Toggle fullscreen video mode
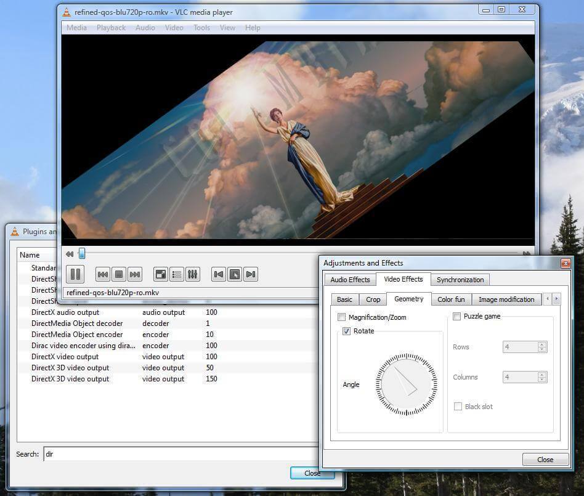584x496 pixels. coord(160,274)
